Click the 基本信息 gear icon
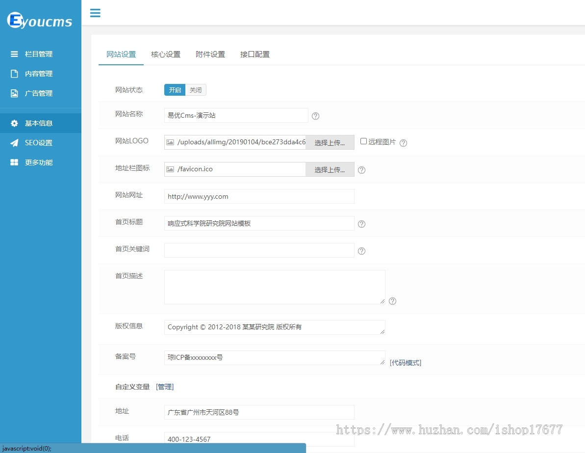The height and width of the screenshot is (453, 585). (14, 123)
